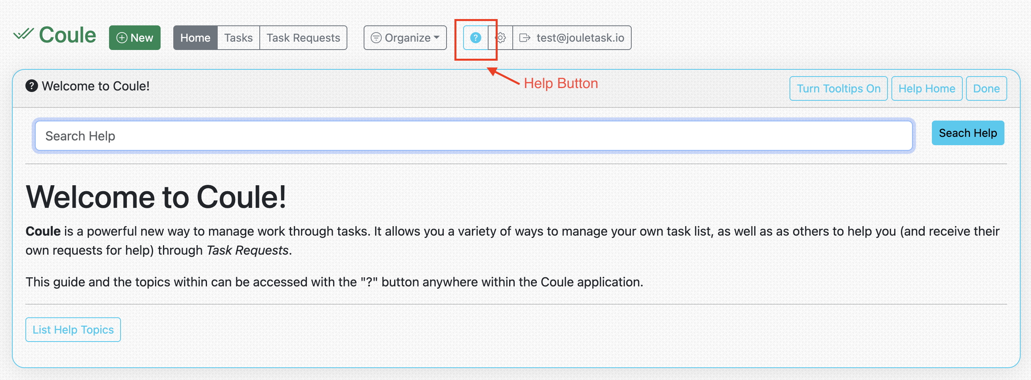1031x380 pixels.
Task: Click the blue Seach Help button
Action: (968, 133)
